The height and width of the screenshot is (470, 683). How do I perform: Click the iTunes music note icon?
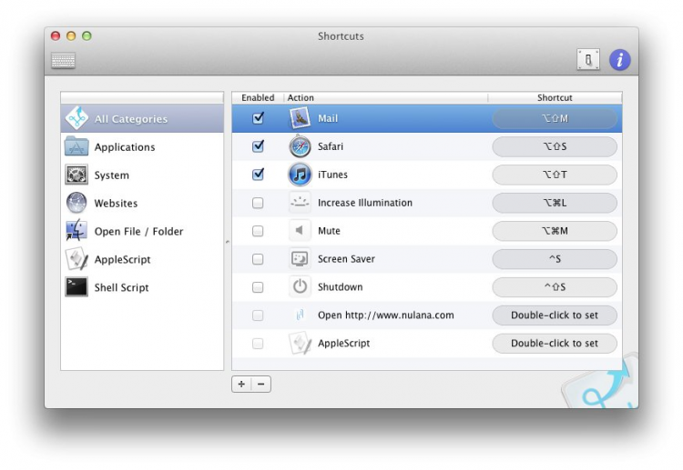[x=300, y=175]
